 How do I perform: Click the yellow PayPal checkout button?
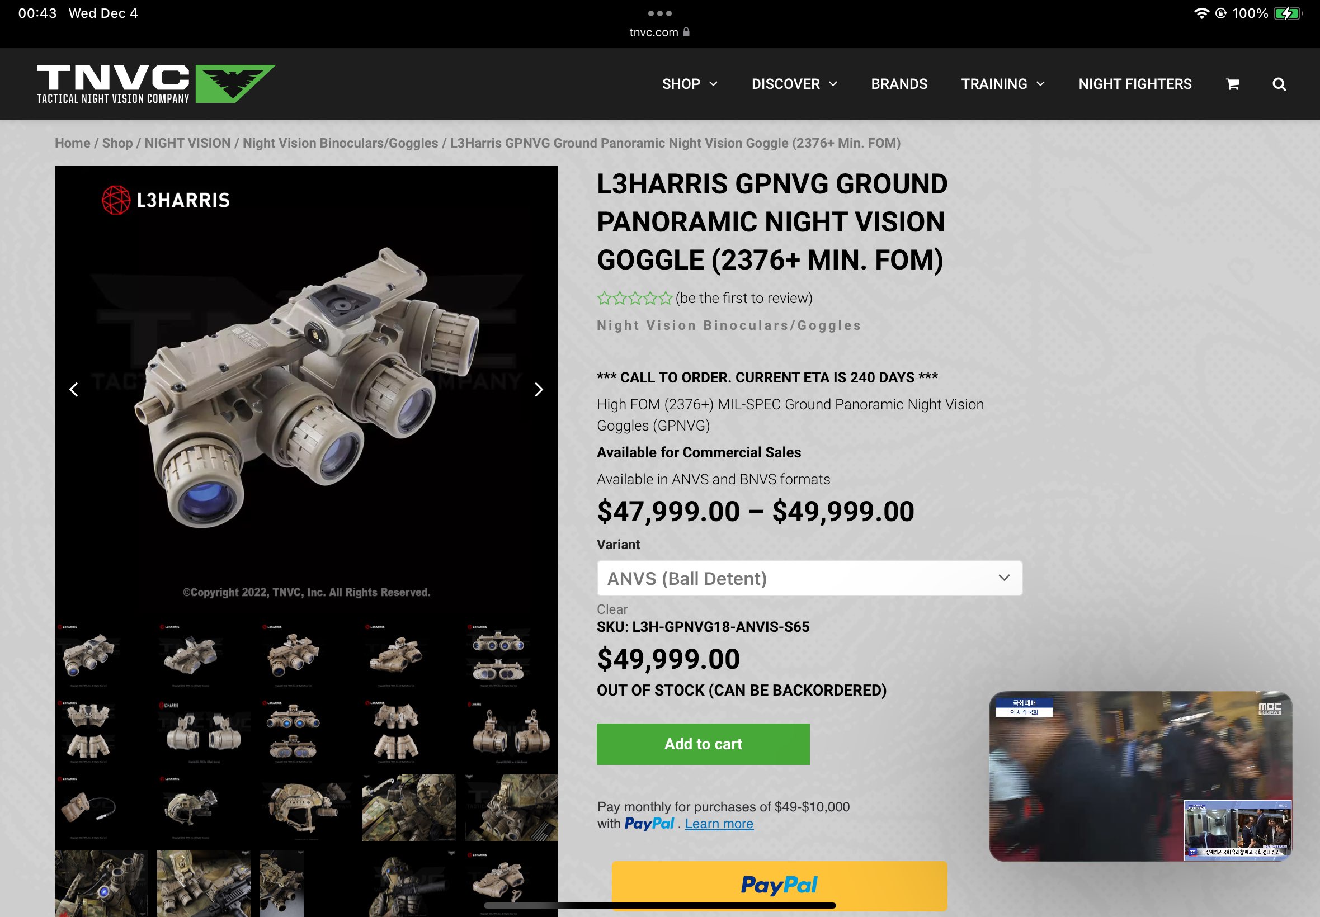click(779, 885)
